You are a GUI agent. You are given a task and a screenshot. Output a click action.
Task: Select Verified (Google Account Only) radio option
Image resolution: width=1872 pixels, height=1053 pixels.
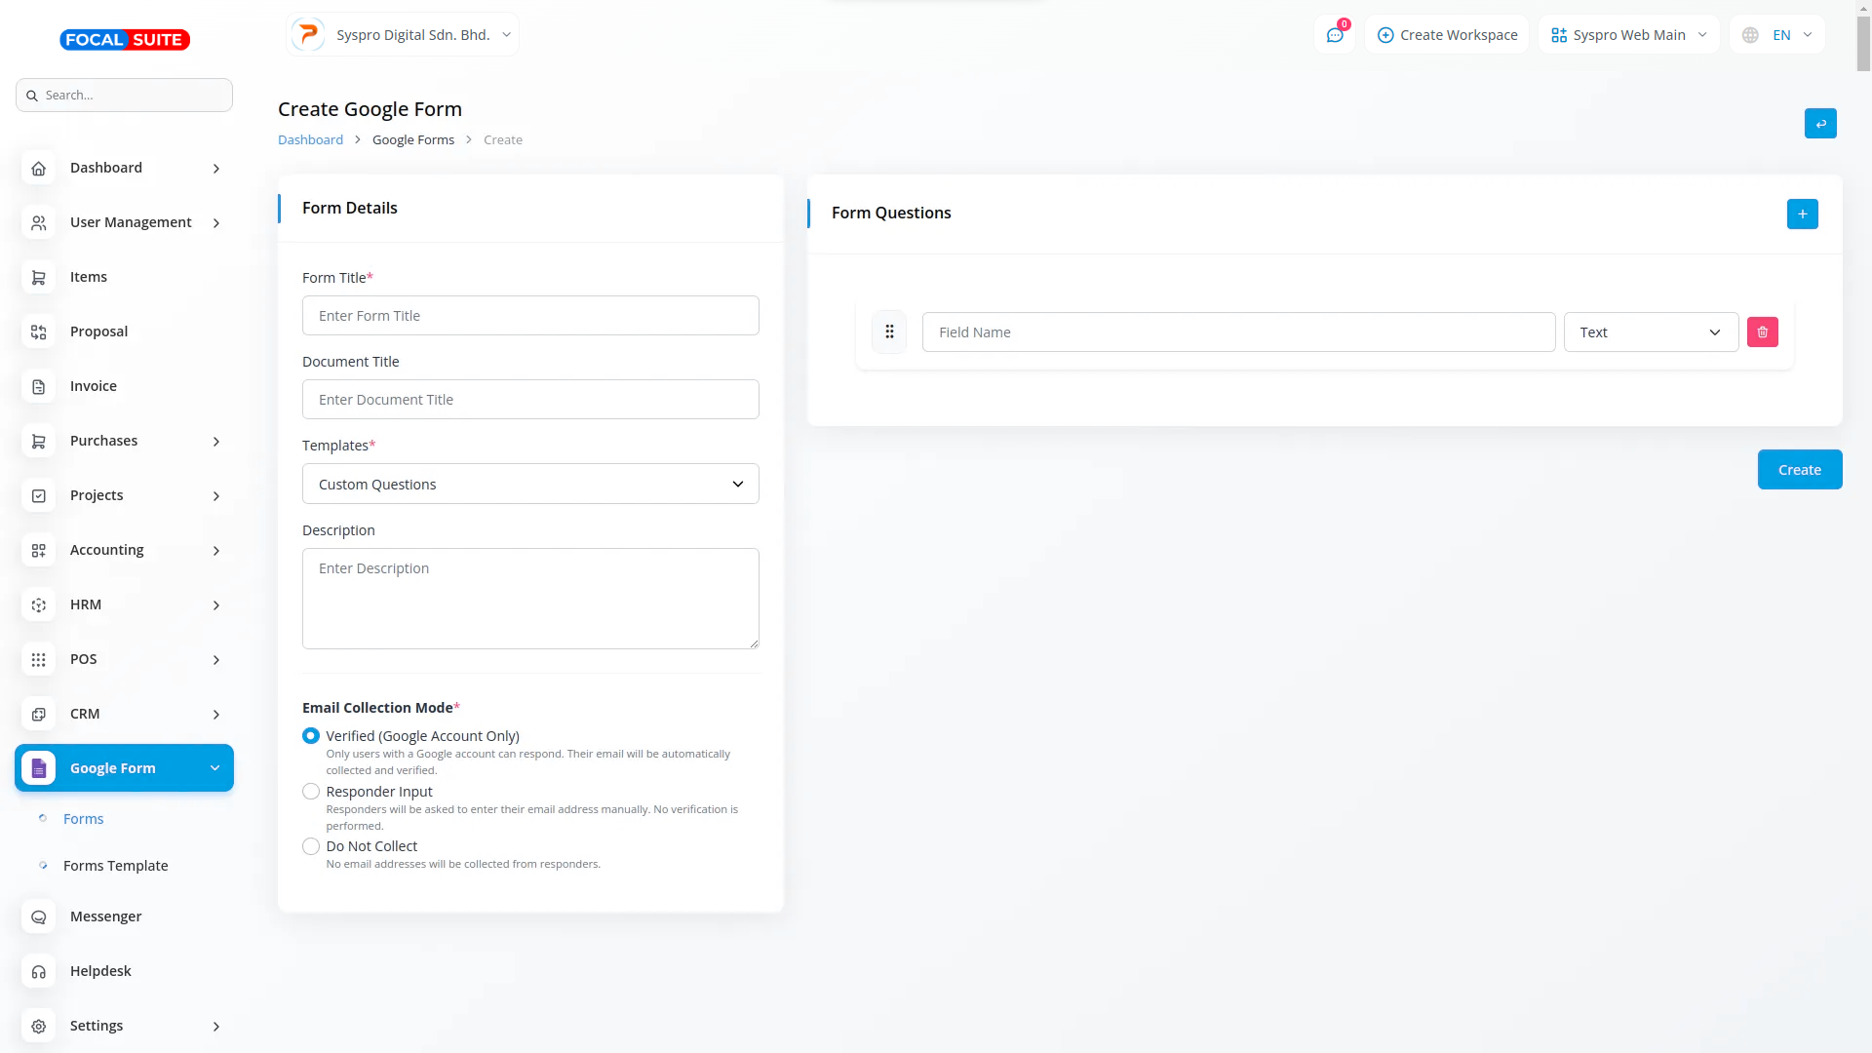[311, 736]
